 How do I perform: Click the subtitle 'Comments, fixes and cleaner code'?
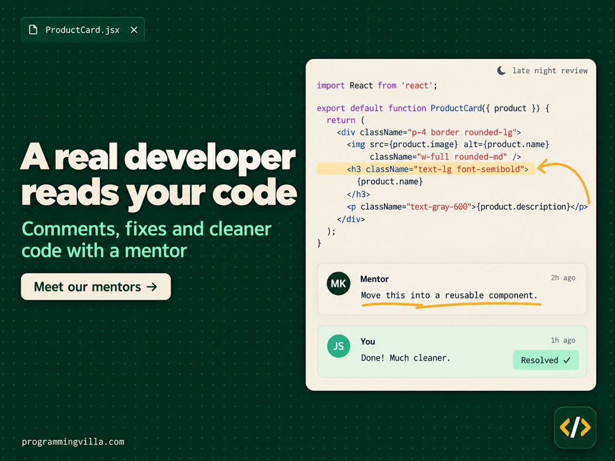pos(146,240)
